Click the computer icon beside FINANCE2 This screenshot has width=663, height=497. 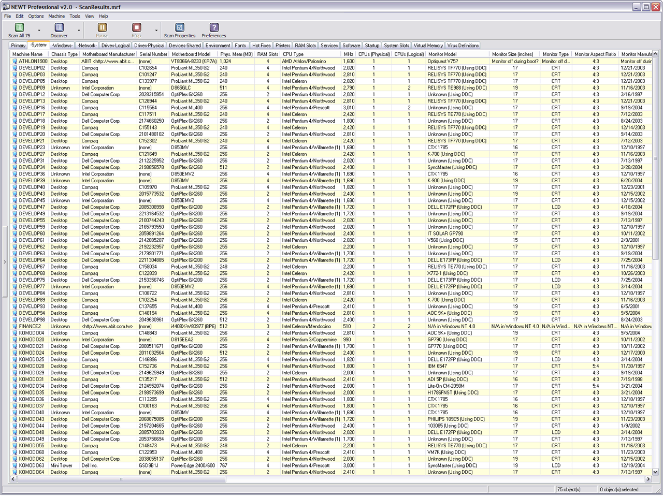[x=15, y=326]
